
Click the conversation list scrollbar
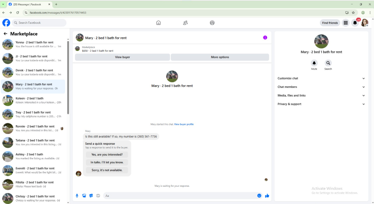tap(68, 77)
